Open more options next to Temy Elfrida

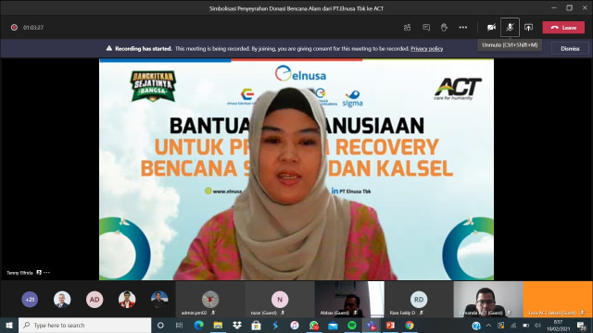[47, 273]
